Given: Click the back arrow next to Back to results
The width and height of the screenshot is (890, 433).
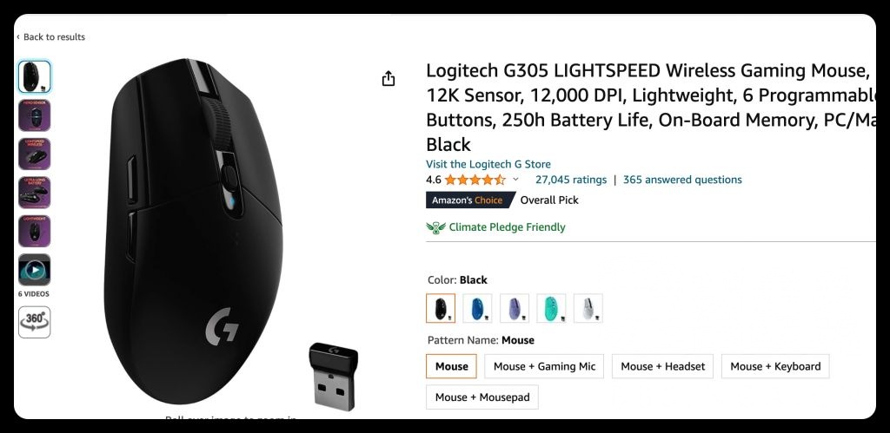Looking at the screenshot, I should tap(18, 36).
